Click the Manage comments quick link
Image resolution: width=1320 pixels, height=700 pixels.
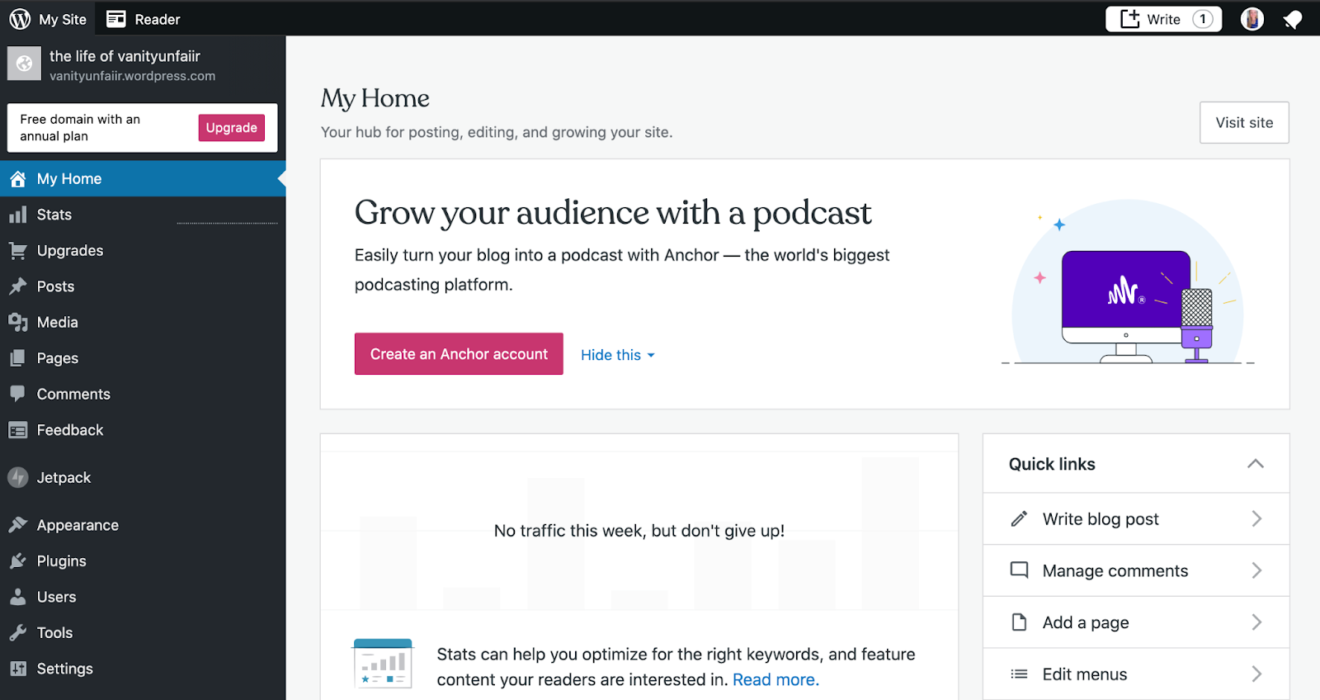(1136, 570)
